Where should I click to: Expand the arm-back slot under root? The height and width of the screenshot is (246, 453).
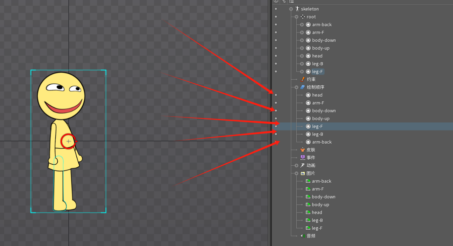click(302, 25)
